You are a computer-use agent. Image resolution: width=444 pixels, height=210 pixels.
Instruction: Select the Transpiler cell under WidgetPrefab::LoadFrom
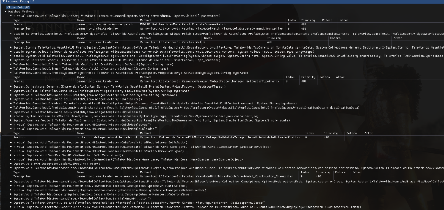pos(22,42)
